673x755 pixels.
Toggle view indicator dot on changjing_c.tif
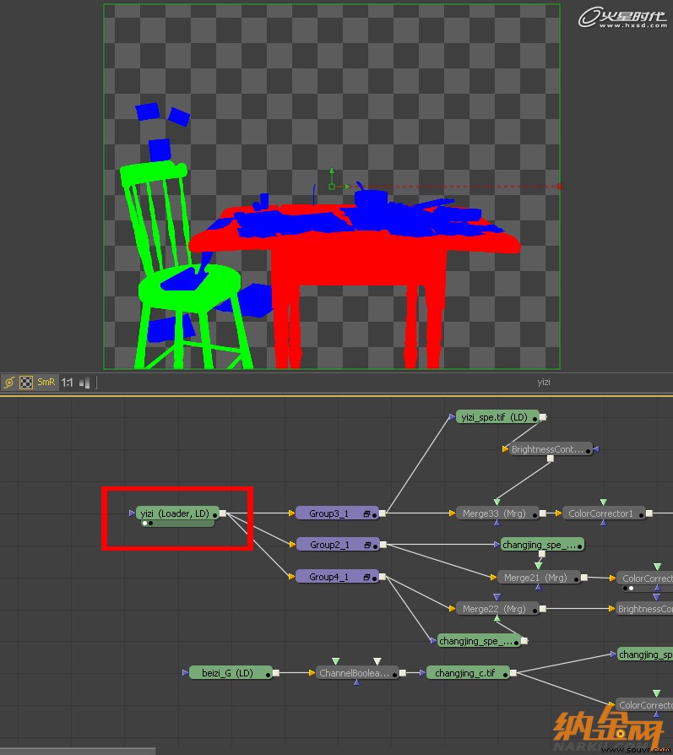(x=505, y=675)
